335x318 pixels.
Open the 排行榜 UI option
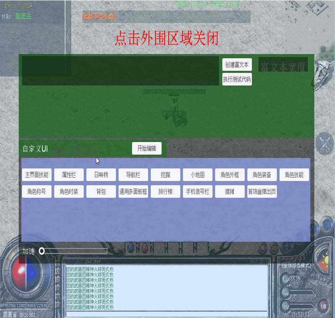tap(165, 191)
